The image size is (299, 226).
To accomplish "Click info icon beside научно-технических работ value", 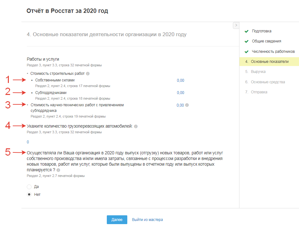I will click(x=187, y=105).
